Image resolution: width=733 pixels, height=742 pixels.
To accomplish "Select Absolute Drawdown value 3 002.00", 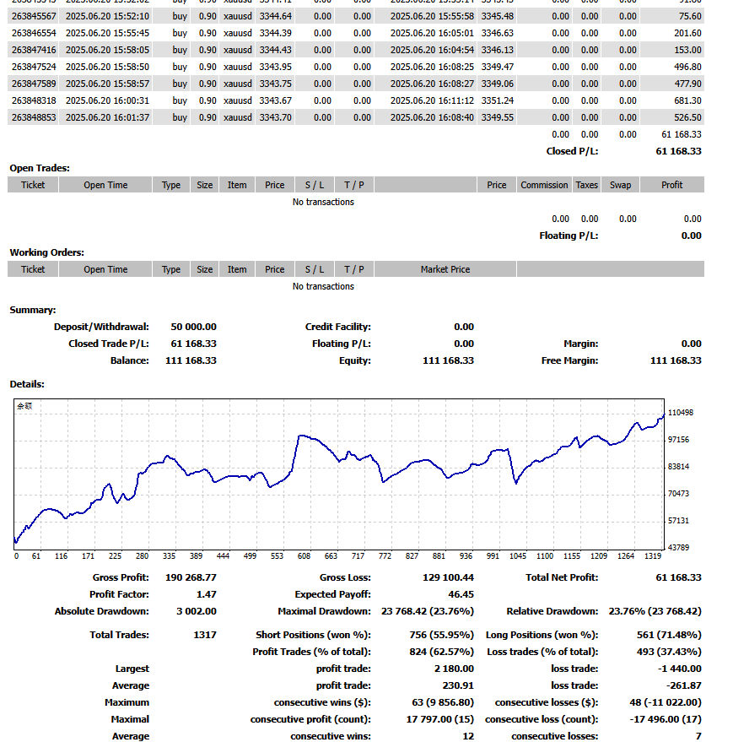I will [x=197, y=611].
